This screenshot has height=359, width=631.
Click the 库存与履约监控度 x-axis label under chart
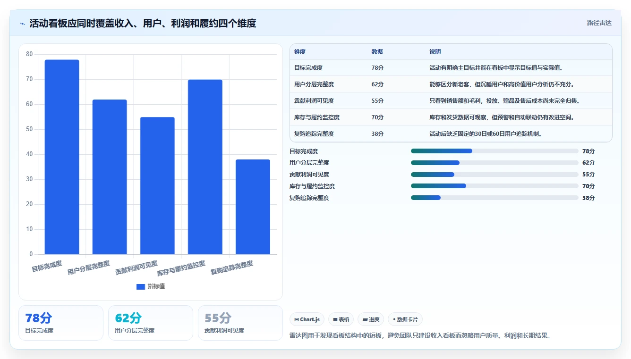pyautogui.click(x=181, y=268)
